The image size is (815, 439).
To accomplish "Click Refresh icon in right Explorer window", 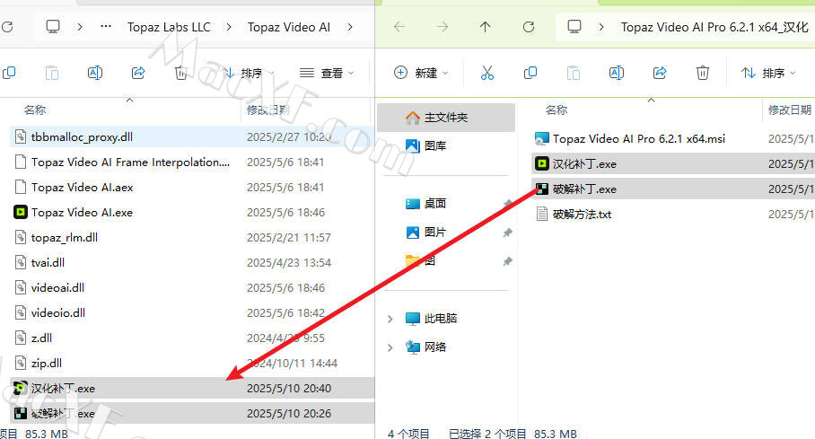I will click(529, 27).
